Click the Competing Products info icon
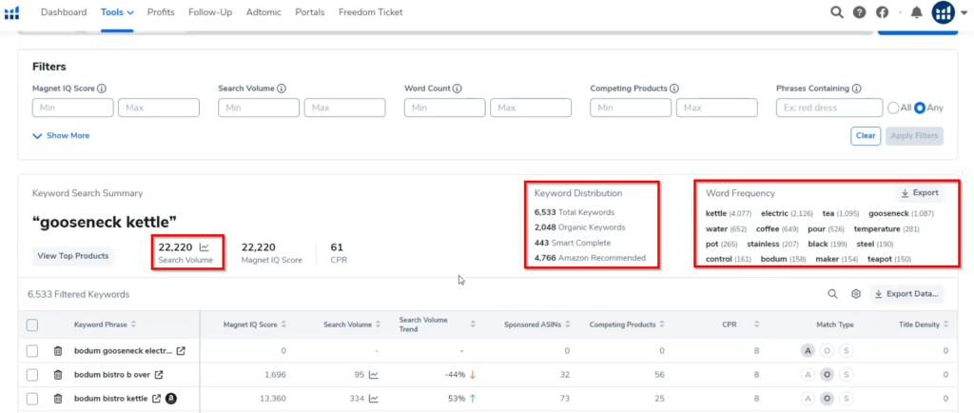The width and height of the screenshot is (974, 413). click(674, 88)
